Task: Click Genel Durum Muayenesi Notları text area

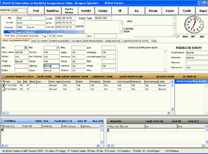Action: tap(141, 60)
